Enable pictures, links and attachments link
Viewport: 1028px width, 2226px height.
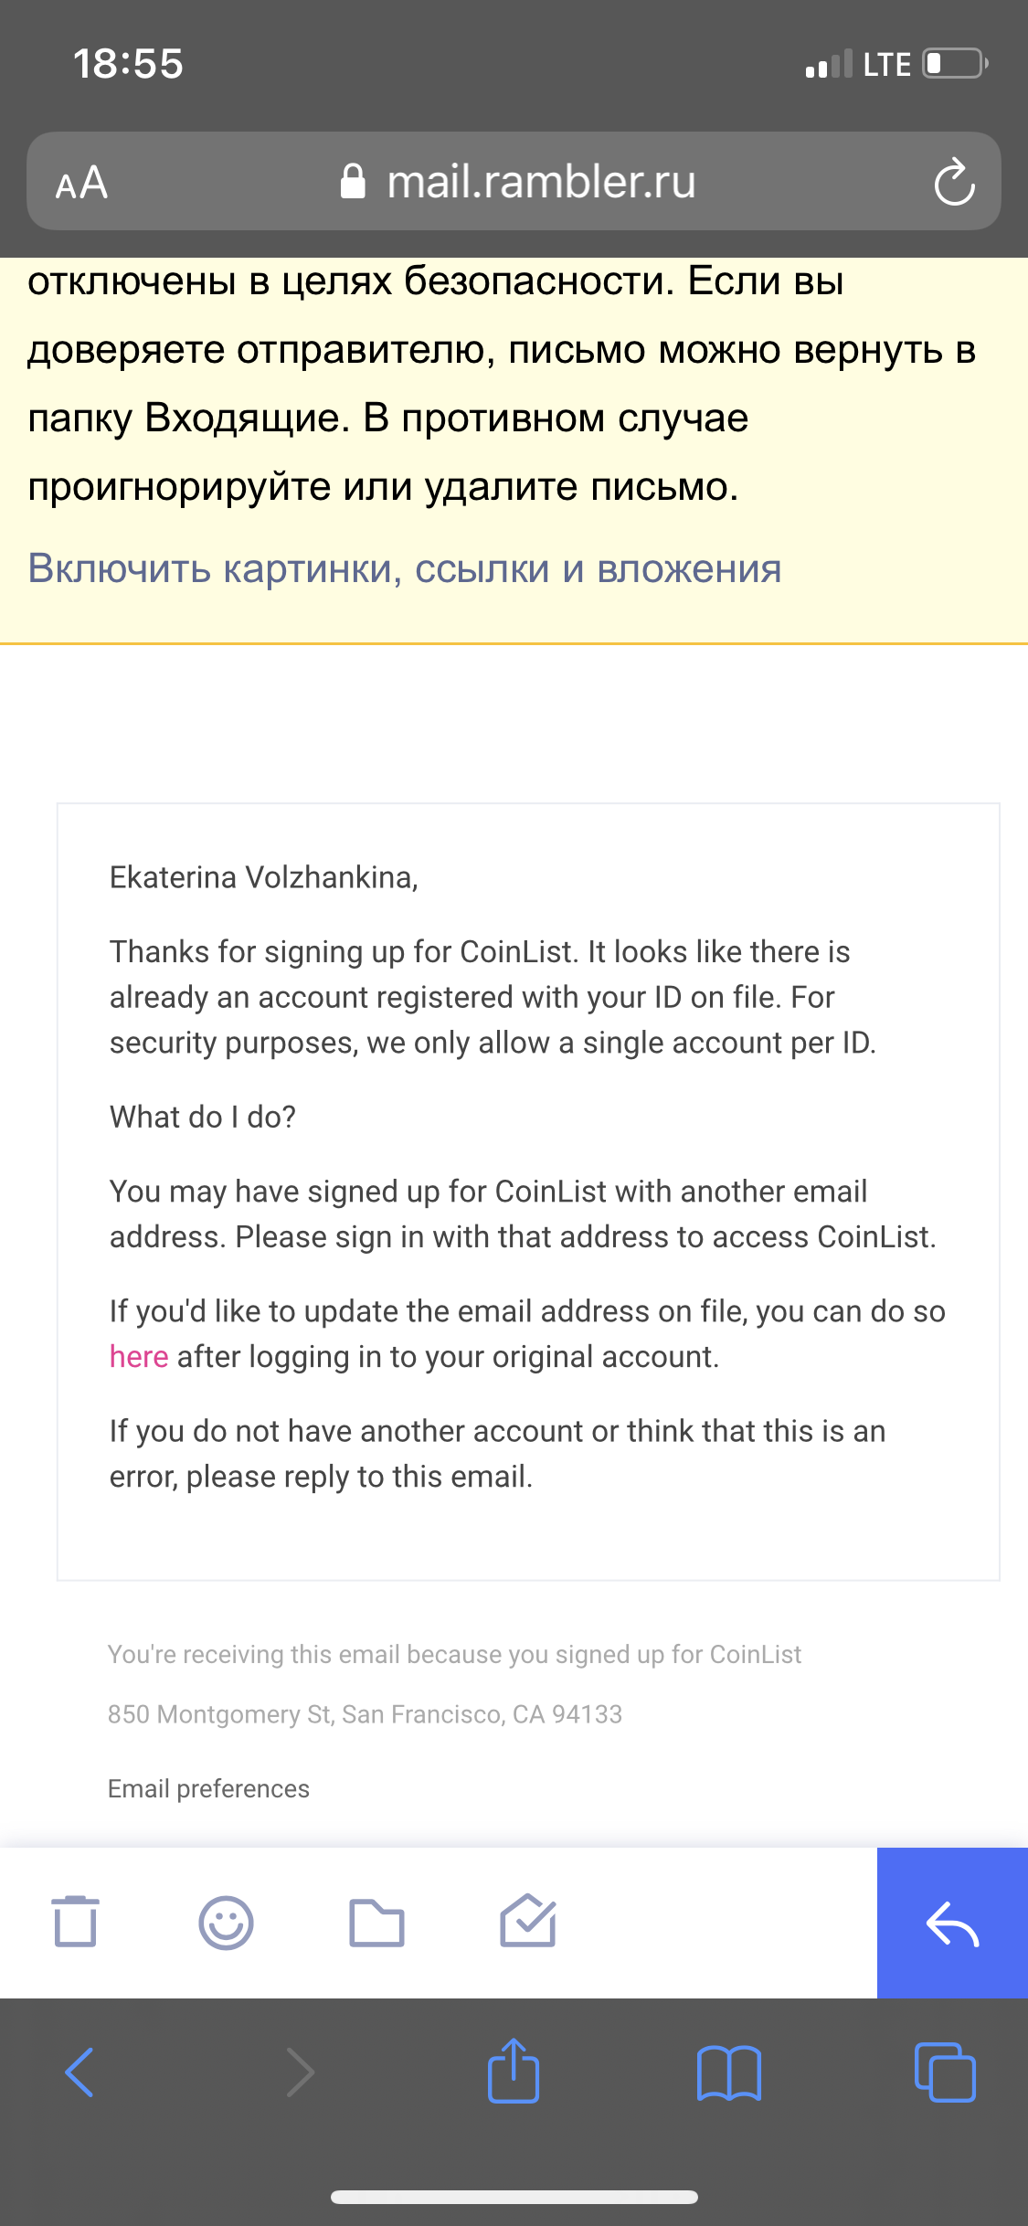pos(405,568)
